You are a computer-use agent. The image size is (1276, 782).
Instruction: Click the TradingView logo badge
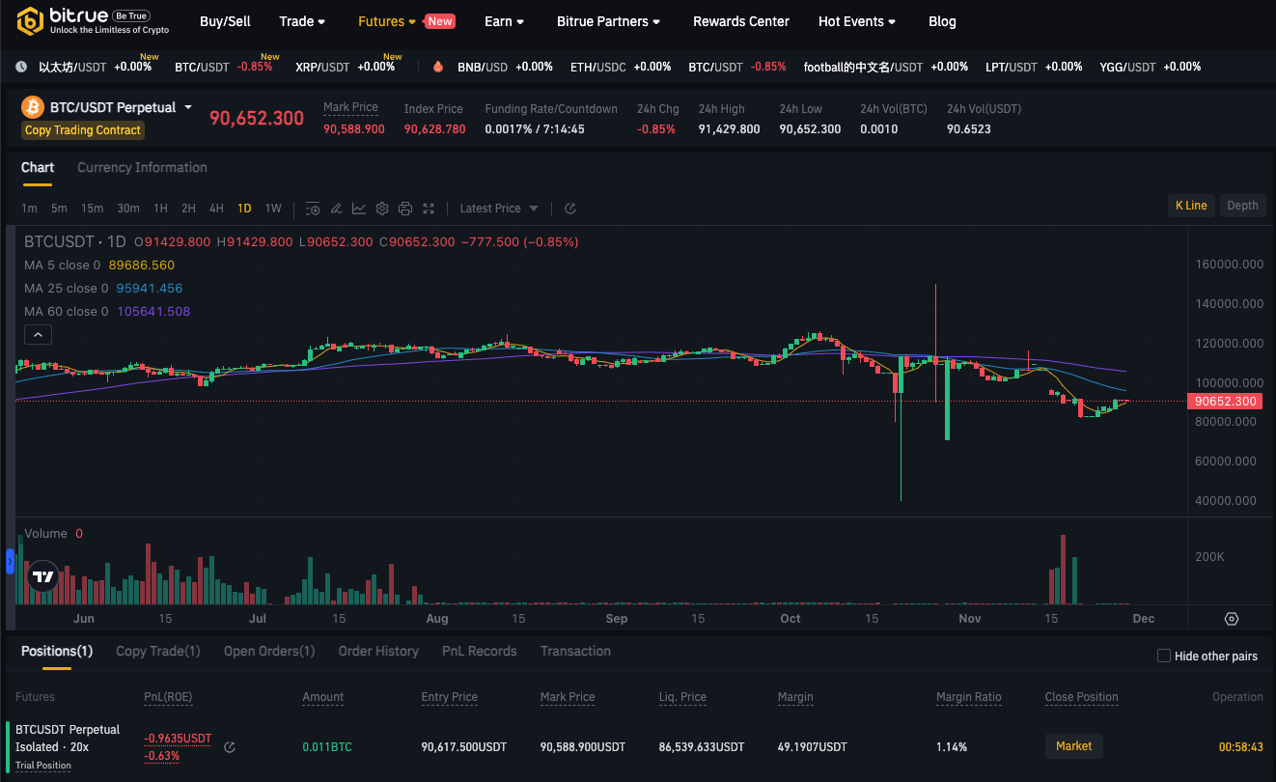[x=43, y=576]
